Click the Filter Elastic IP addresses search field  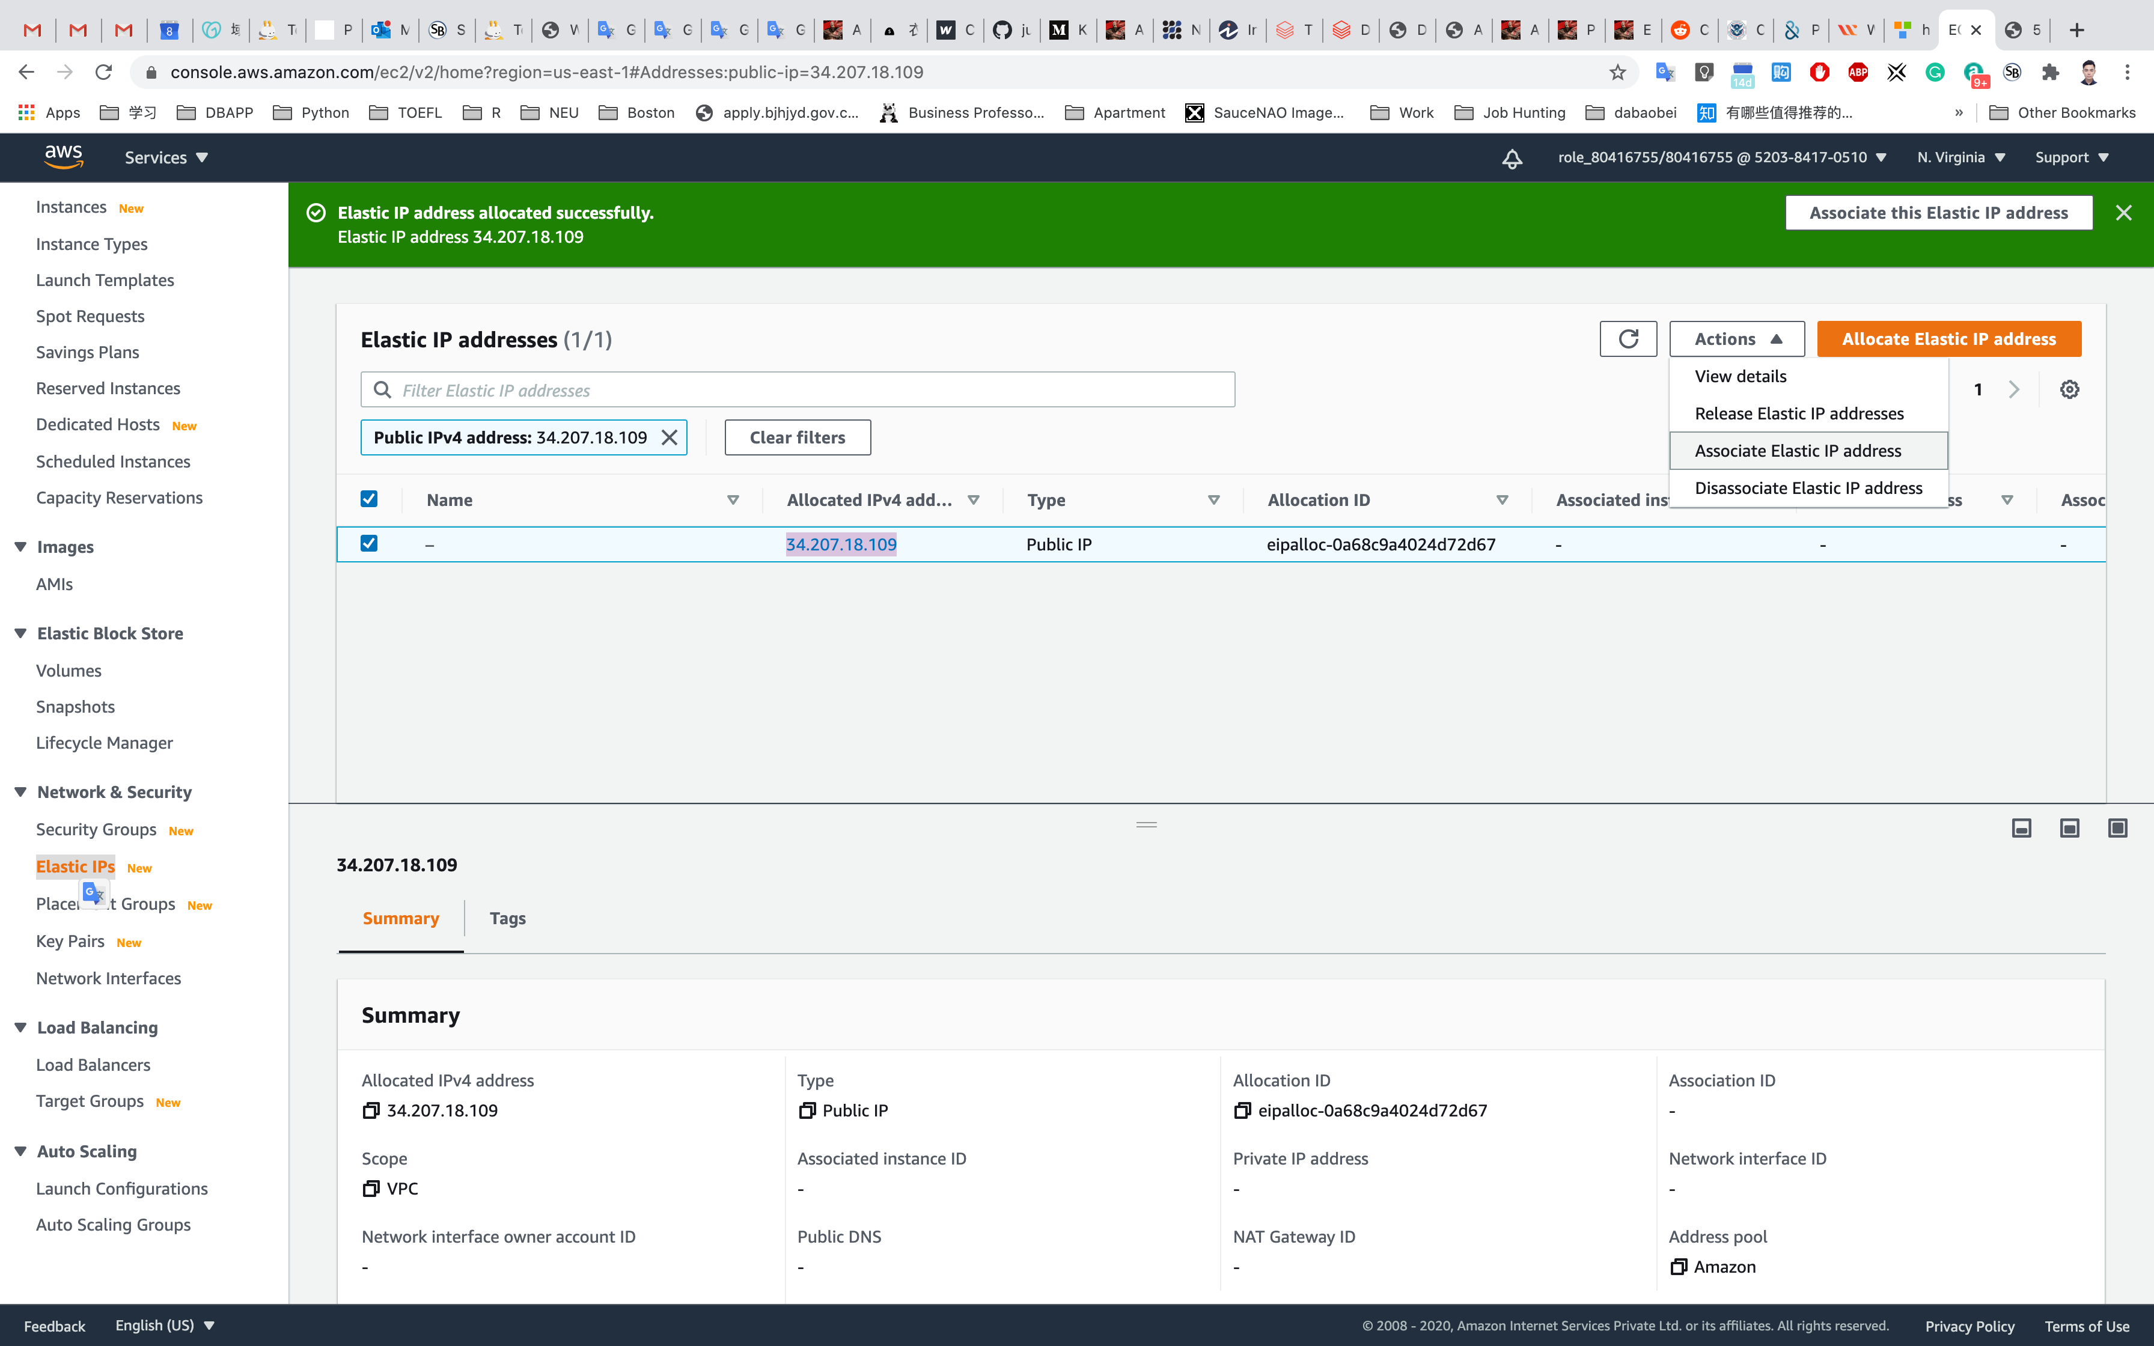801,390
